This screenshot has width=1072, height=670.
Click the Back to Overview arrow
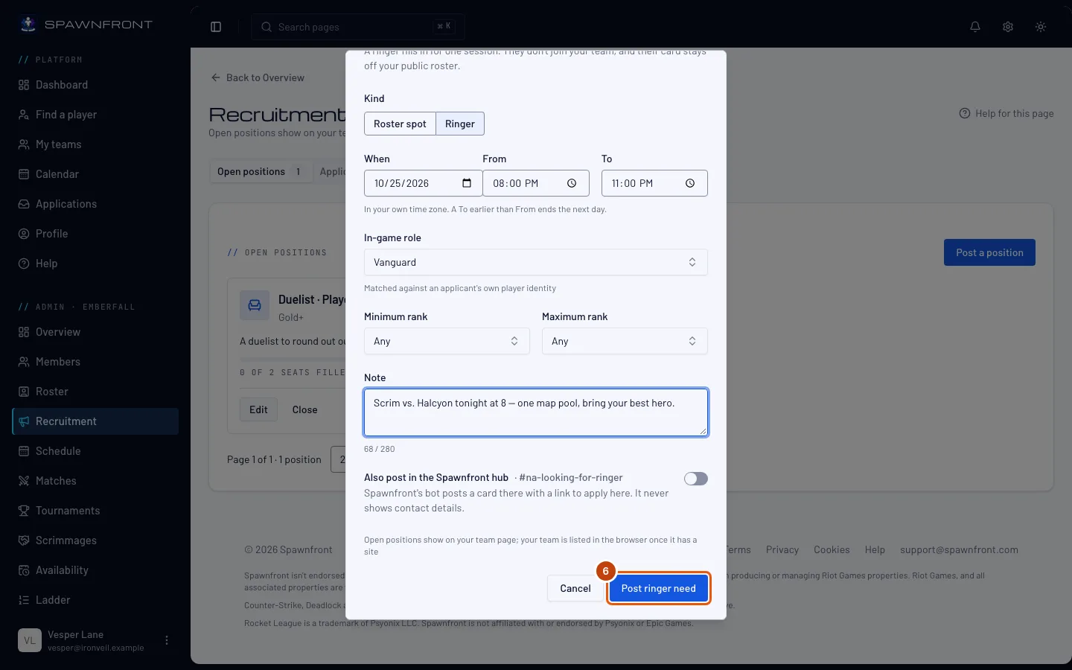click(x=216, y=77)
